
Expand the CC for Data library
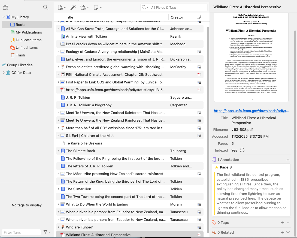click(4, 73)
